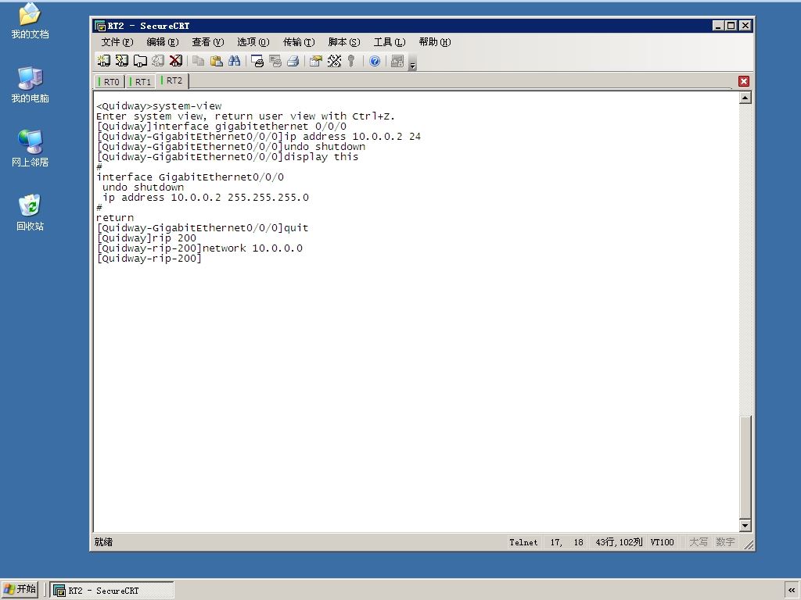Click the terminal scrollbar up arrow

(x=745, y=98)
